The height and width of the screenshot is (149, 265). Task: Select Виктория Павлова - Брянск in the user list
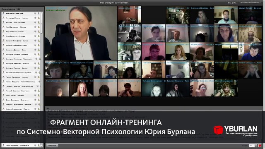[21, 68]
